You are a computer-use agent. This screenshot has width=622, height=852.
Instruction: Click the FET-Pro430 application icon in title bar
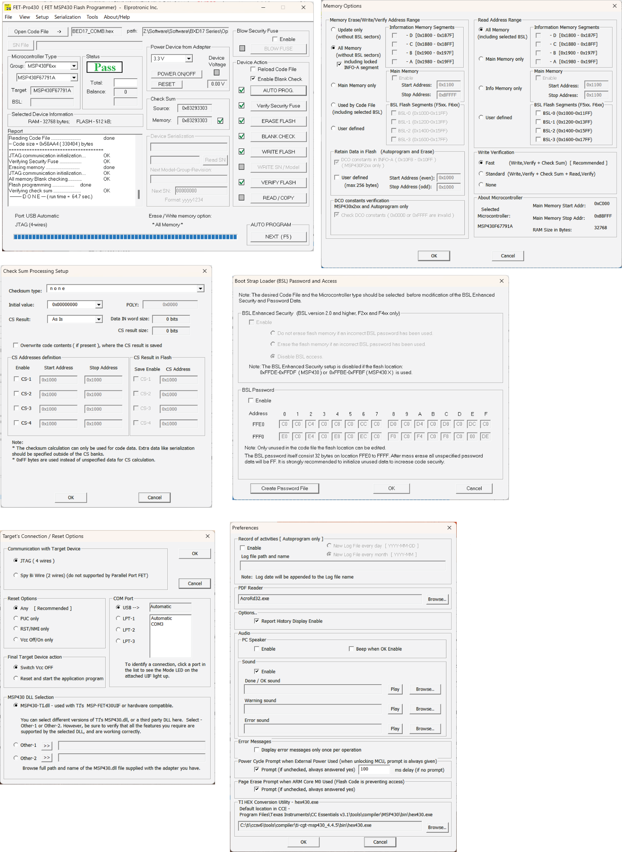[7, 7]
